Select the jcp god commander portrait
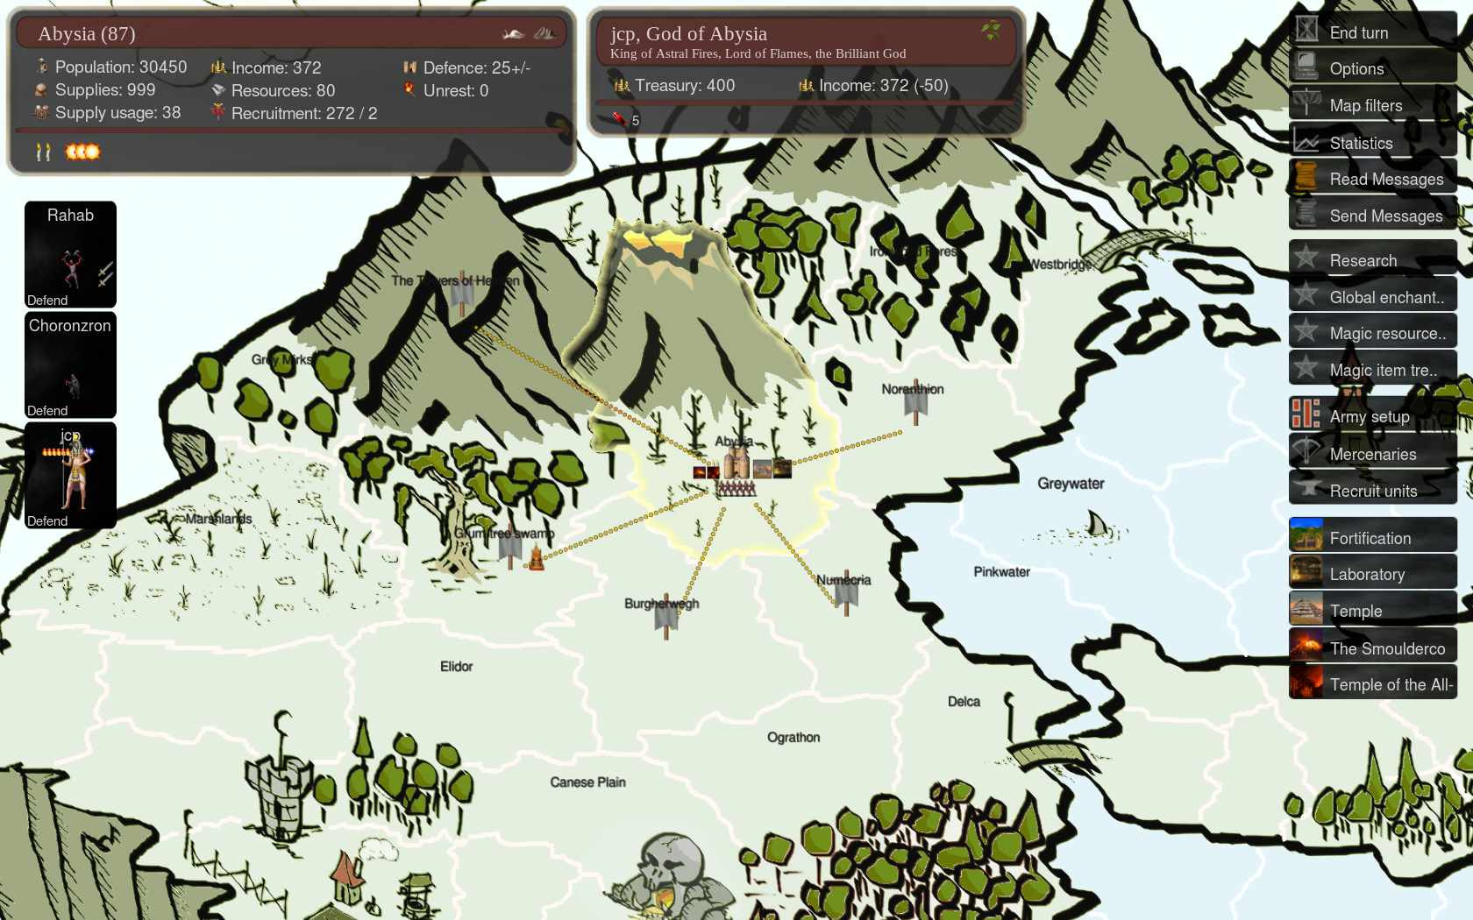The image size is (1473, 920). (x=70, y=475)
